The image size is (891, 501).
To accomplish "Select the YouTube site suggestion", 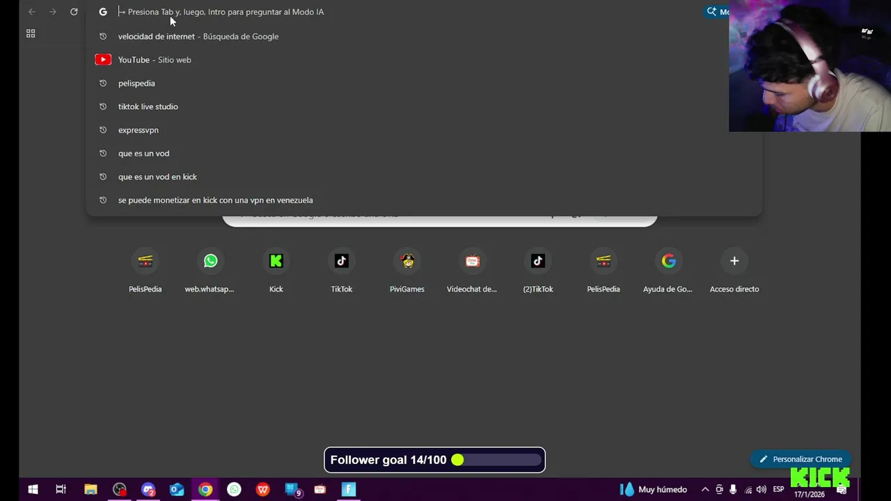I will click(x=424, y=60).
